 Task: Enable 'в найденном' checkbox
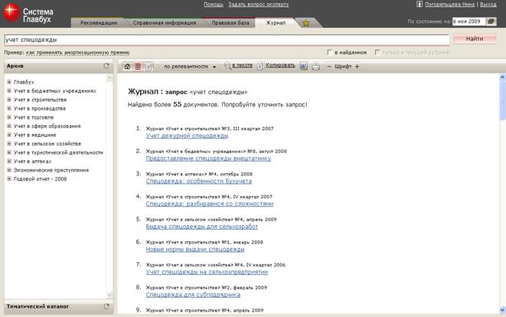pos(329,52)
